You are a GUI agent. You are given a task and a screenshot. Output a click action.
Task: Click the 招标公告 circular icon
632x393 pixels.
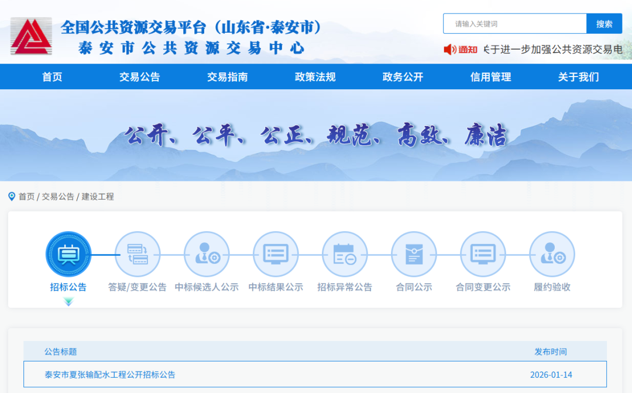point(68,254)
